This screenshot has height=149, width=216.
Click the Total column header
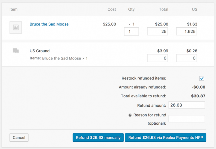point(164,9)
